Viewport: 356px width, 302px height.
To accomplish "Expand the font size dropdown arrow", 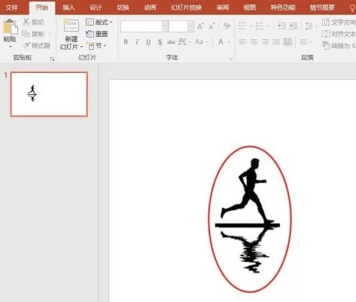I will (x=190, y=26).
